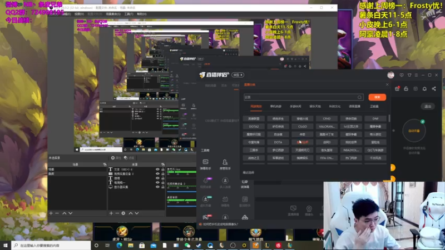Select the first category tab highlighted in orange
Image resolution: width=445 pixels, height=250 pixels.
pyautogui.click(x=256, y=106)
